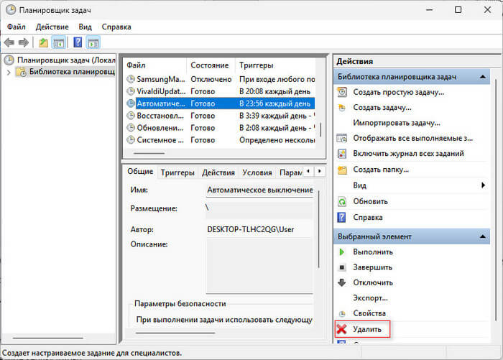This screenshot has height=360, width=503.
Task: Open Свойства of the selected task
Action: pyautogui.click(x=369, y=313)
